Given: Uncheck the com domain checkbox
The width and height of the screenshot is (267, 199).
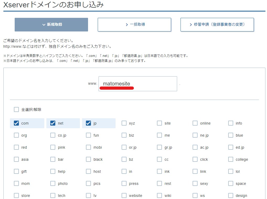Looking at the screenshot, I should point(16,123).
